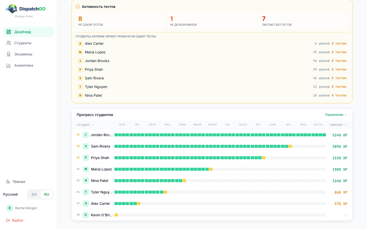Open the Управление link

pyautogui.click(x=336, y=115)
